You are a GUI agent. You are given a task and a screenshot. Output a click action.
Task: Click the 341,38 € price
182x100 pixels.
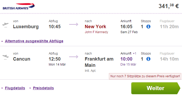169,6
